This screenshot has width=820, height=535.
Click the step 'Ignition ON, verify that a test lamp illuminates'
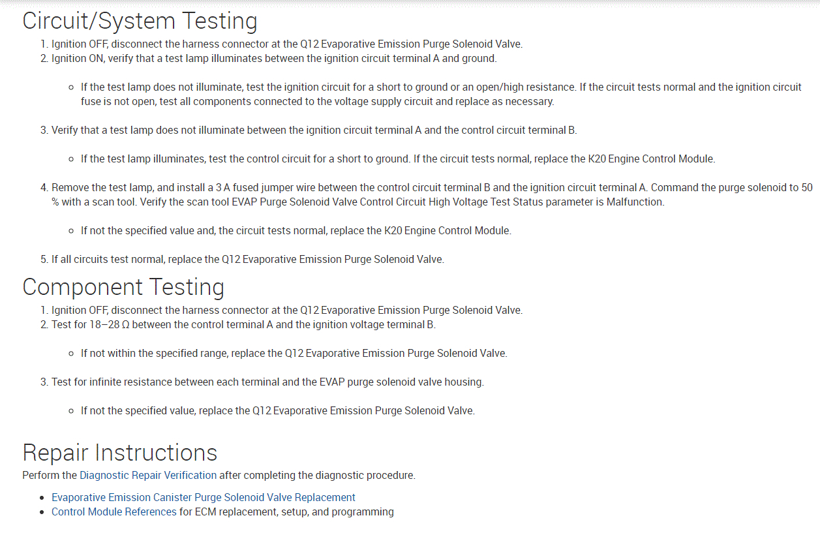coord(274,59)
